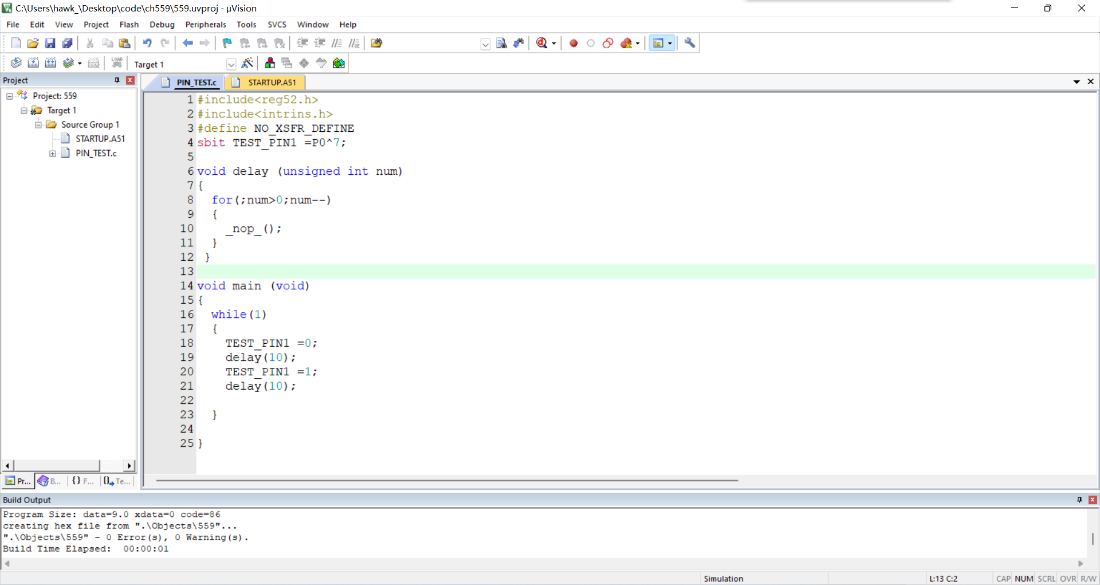Click the Build Output horizontal scrollbar right arrow
Viewport: 1100px width, 585px height.
(x=1081, y=564)
